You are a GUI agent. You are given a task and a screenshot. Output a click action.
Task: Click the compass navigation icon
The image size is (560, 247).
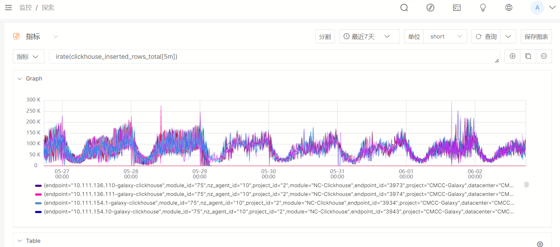[430, 8]
